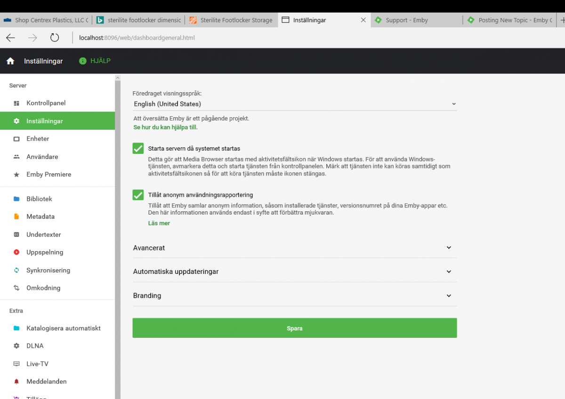Switch to Posting New Topic - Emby tab
Screen dimensions: 565x399
[x=509, y=20]
